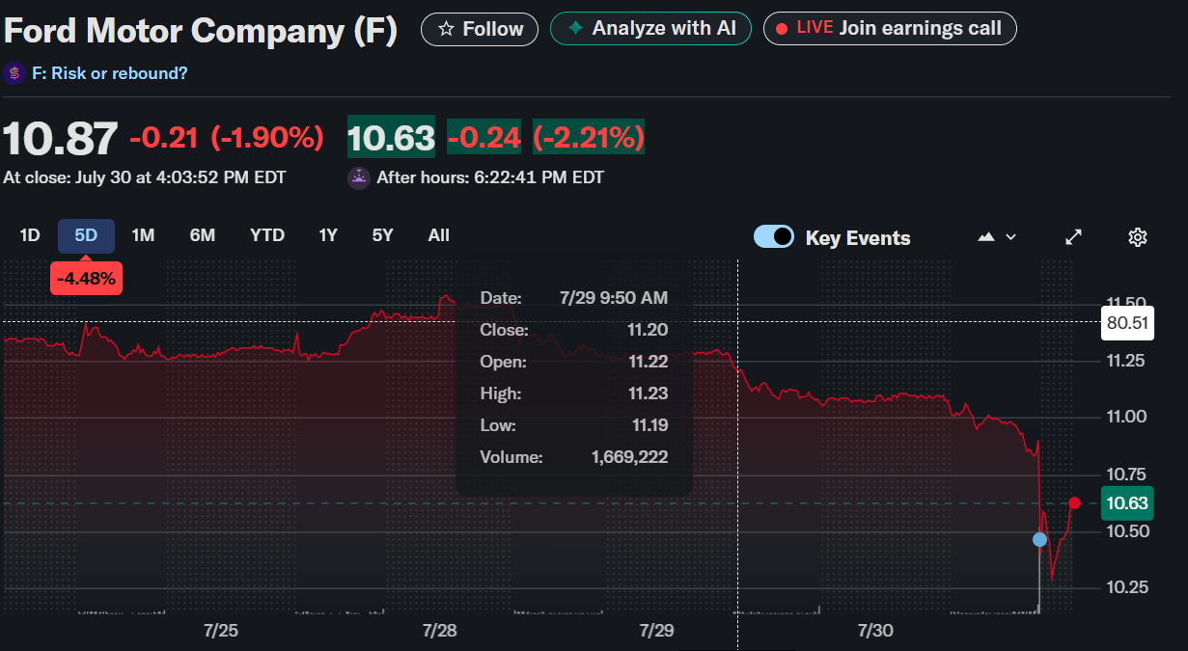Click the large 10.63 after-hours price
This screenshot has width=1188, height=651.
point(391,138)
